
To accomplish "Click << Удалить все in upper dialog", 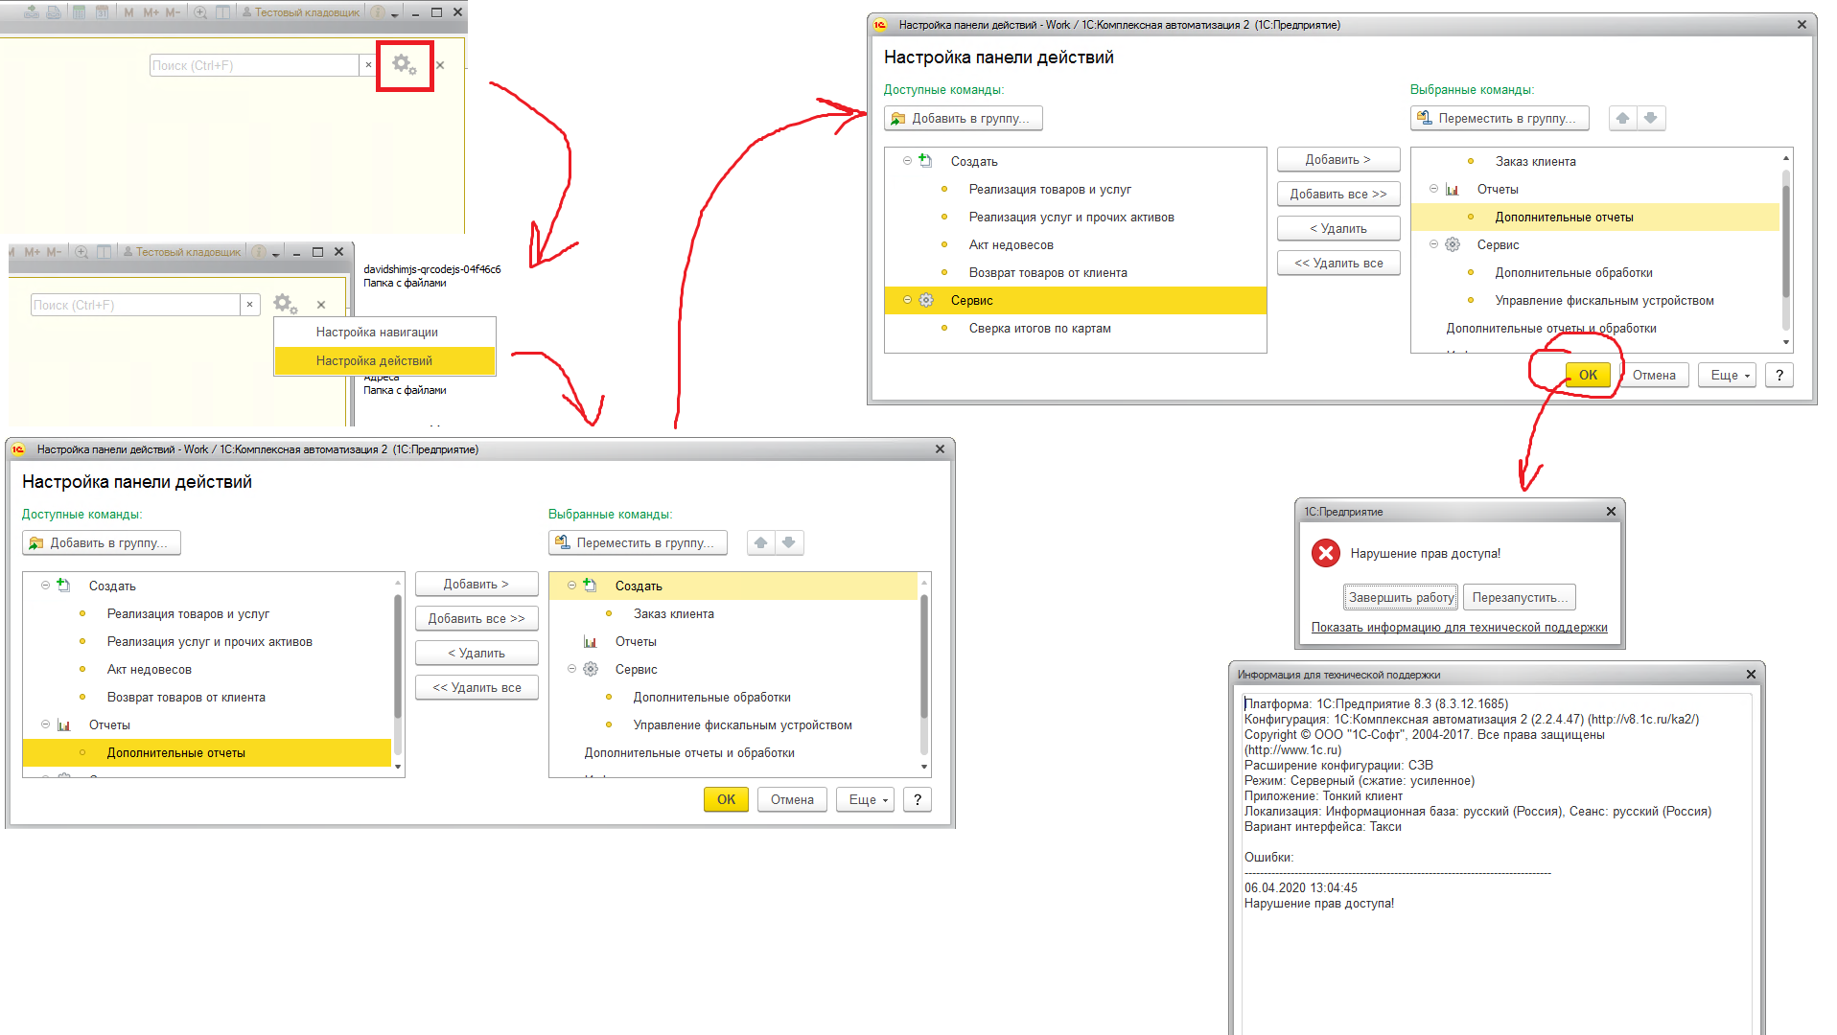I will [x=1337, y=263].
